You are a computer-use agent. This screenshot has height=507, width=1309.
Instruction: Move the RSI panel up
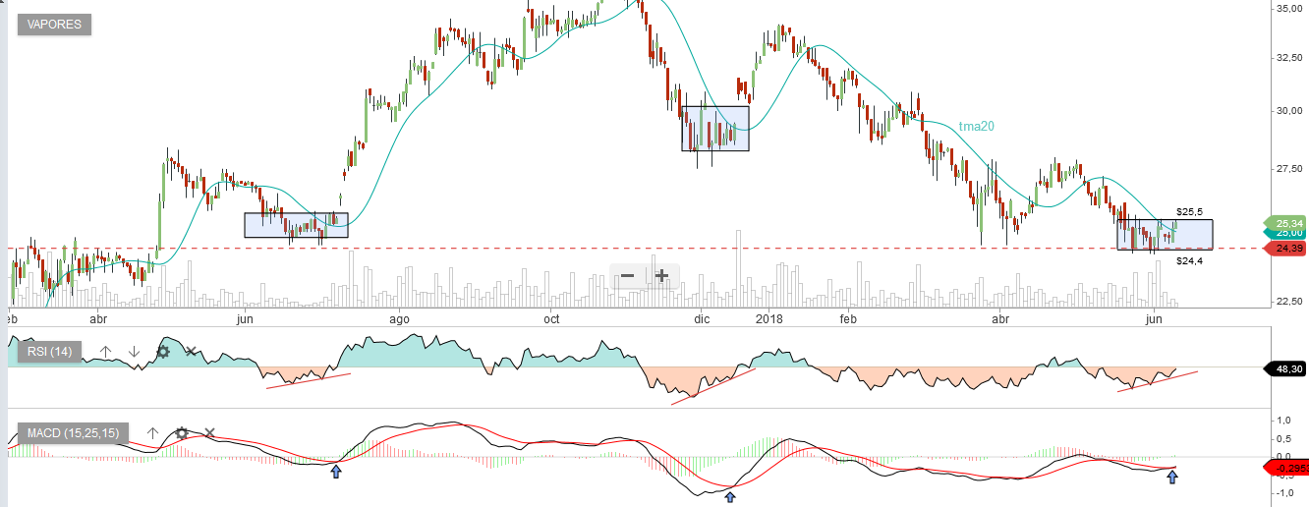[x=106, y=351]
